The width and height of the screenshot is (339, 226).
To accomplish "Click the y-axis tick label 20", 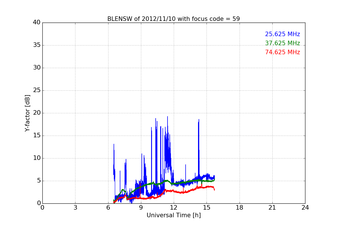I will tap(37, 113).
